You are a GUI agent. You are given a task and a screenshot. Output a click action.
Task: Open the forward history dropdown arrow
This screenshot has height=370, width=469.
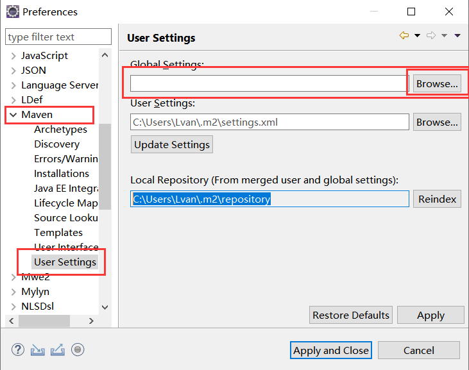pyautogui.click(x=444, y=35)
